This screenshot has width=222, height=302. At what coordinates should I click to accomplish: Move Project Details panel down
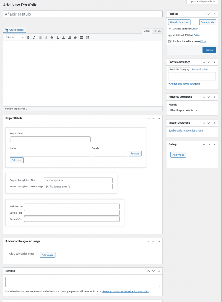pos(153,119)
